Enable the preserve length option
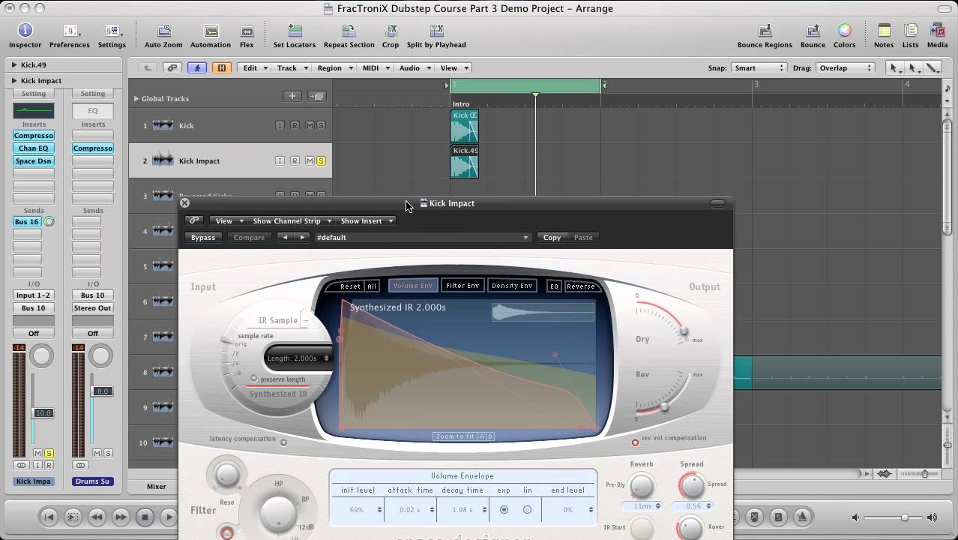 [x=254, y=379]
